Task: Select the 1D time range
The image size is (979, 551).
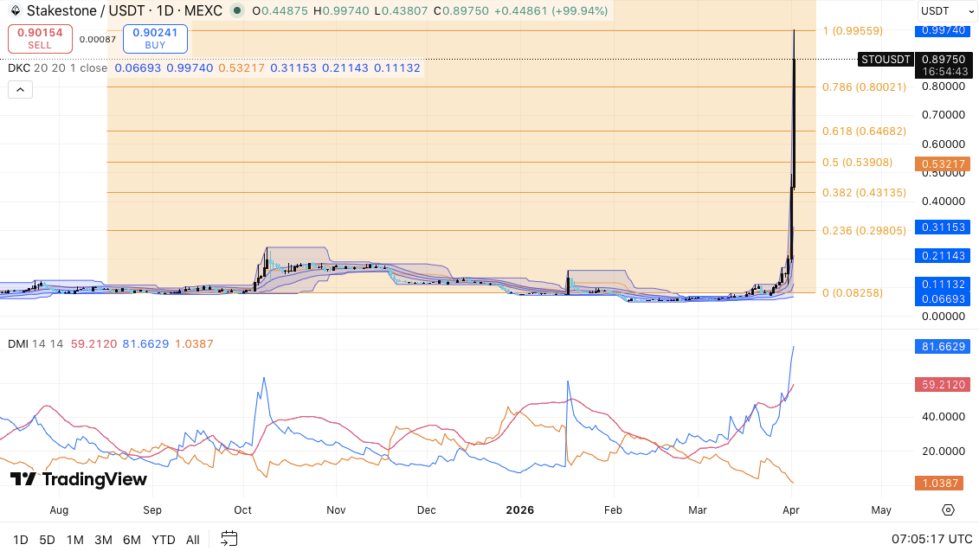Action: (21, 540)
